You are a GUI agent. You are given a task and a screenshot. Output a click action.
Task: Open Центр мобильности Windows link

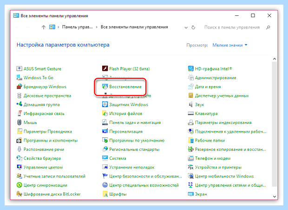click(x=224, y=176)
